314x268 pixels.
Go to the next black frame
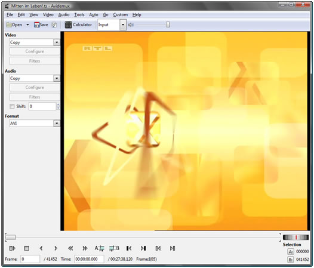[x=173, y=248]
